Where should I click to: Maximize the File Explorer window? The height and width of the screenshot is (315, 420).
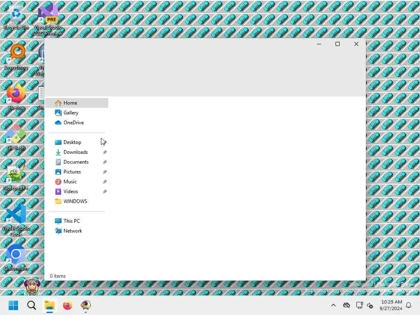(x=338, y=44)
